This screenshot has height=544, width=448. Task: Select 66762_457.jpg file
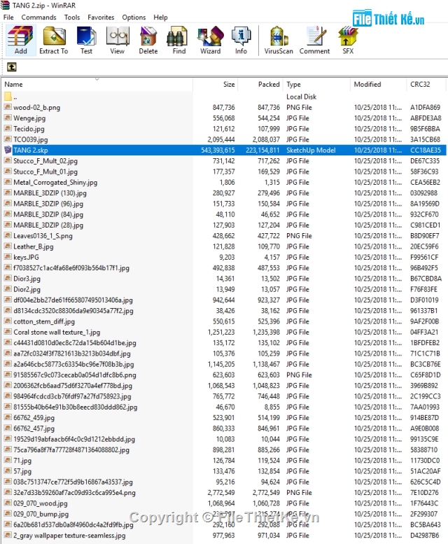click(34, 428)
